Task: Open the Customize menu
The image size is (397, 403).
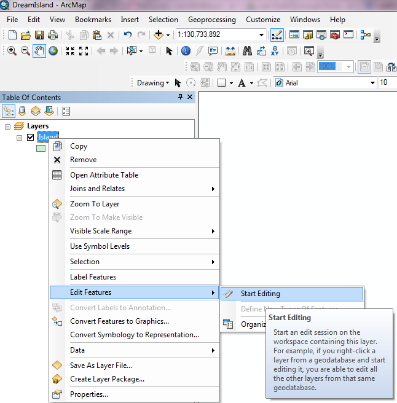Action: pyautogui.click(x=263, y=20)
